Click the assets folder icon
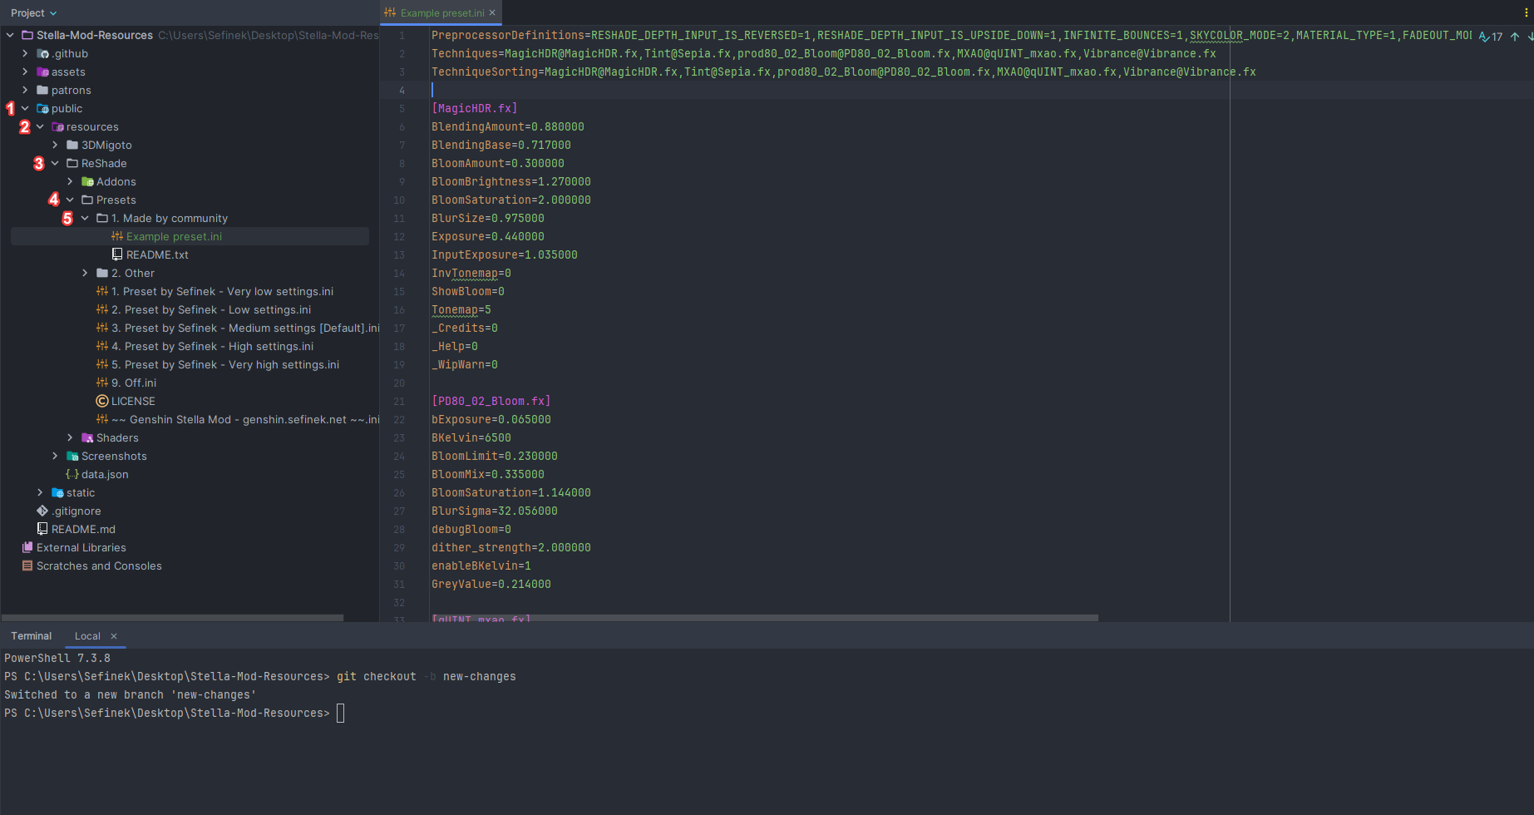Image resolution: width=1534 pixels, height=815 pixels. [x=42, y=72]
